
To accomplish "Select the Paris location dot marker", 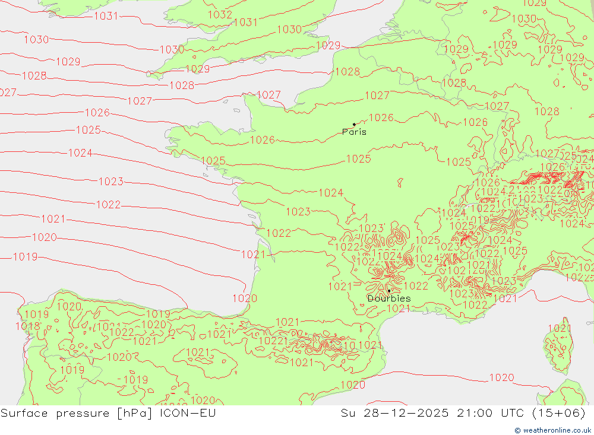I will pos(354,124).
